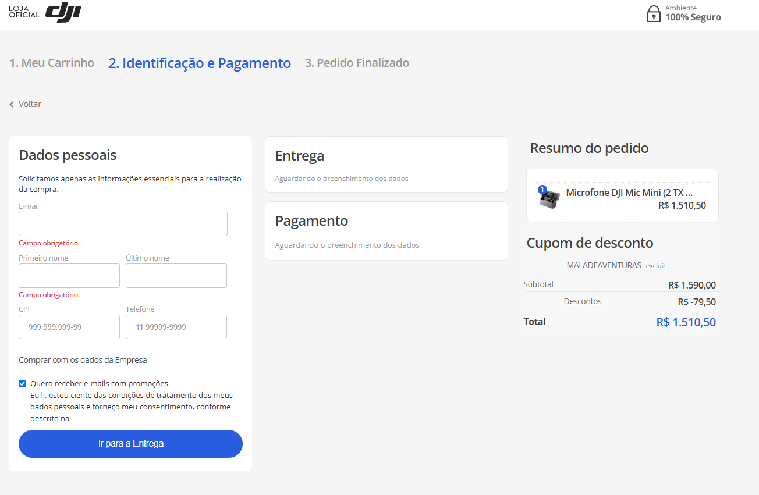Click the Voltar link
The image size is (759, 495).
click(30, 104)
